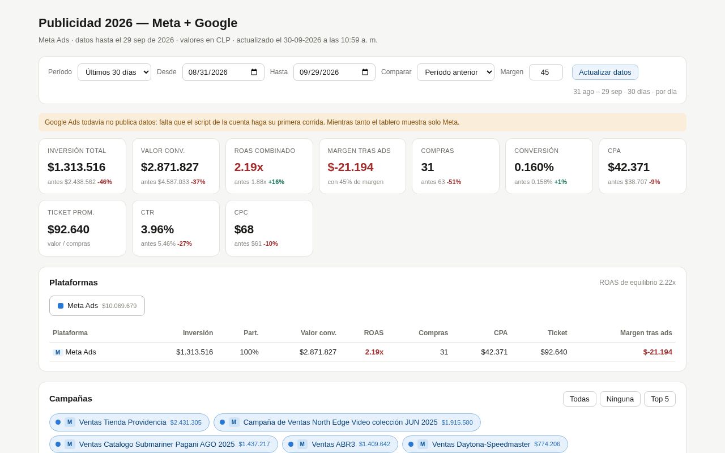The width and height of the screenshot is (725, 453).
Task: Toggle the Meta Ads platform chip
Action: [97, 306]
